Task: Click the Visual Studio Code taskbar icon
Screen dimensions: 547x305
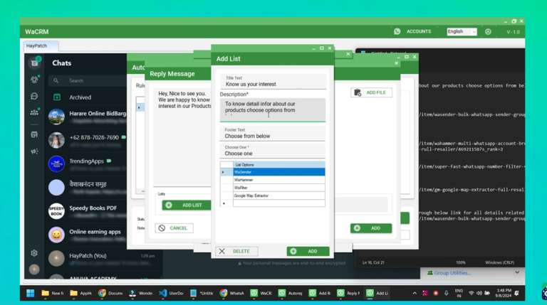Action: click(163, 293)
